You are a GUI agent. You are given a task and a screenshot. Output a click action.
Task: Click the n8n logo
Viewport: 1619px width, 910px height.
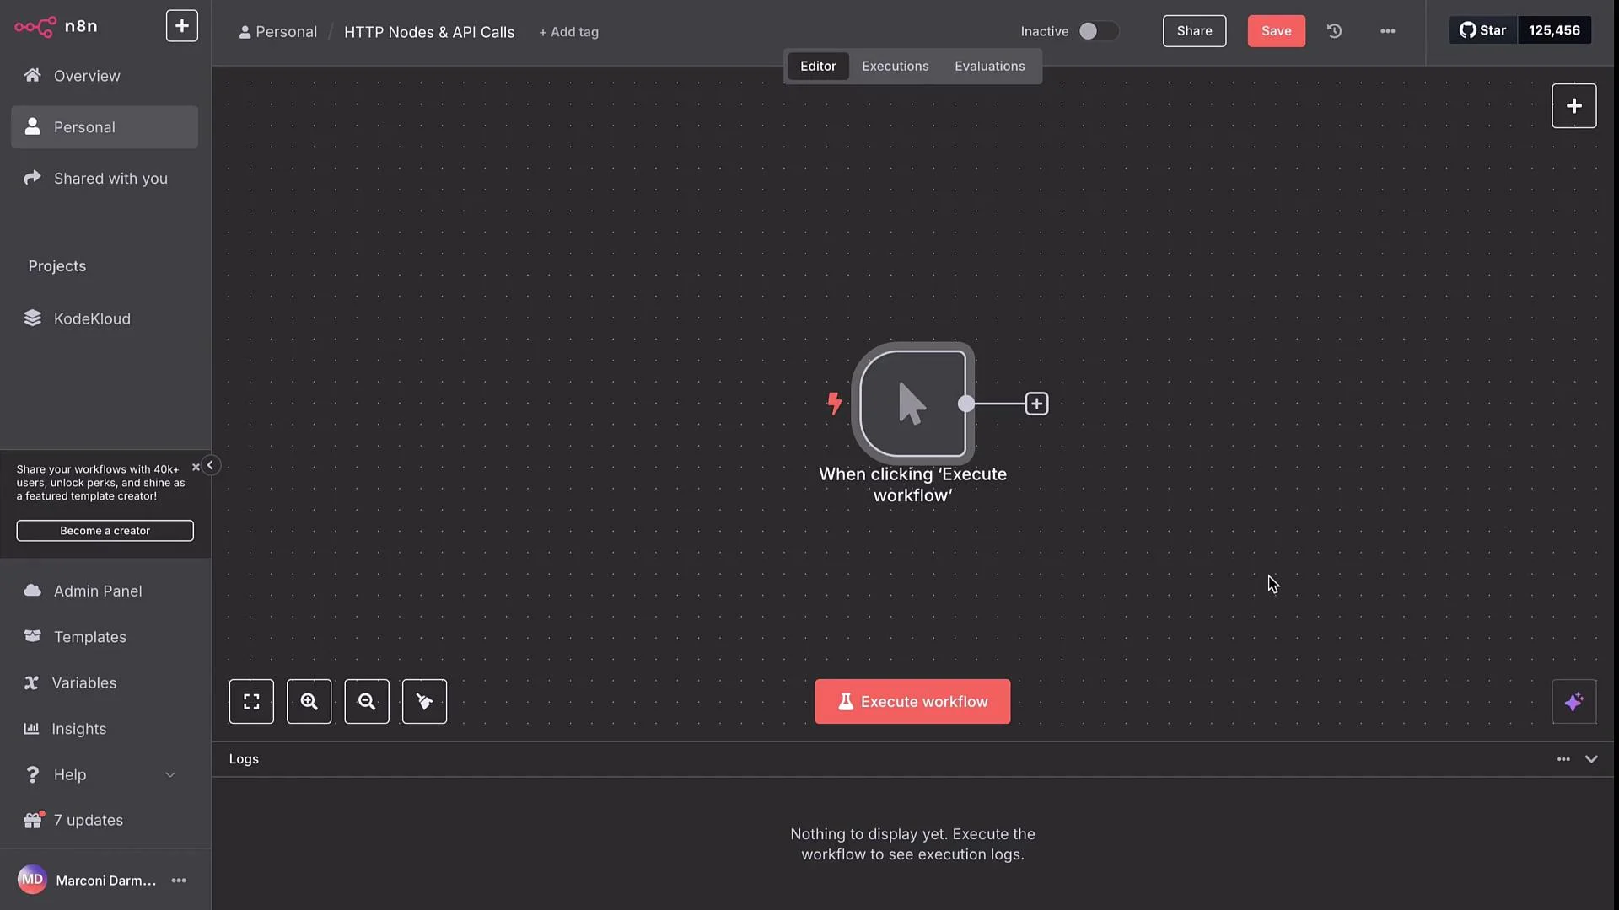point(56,26)
